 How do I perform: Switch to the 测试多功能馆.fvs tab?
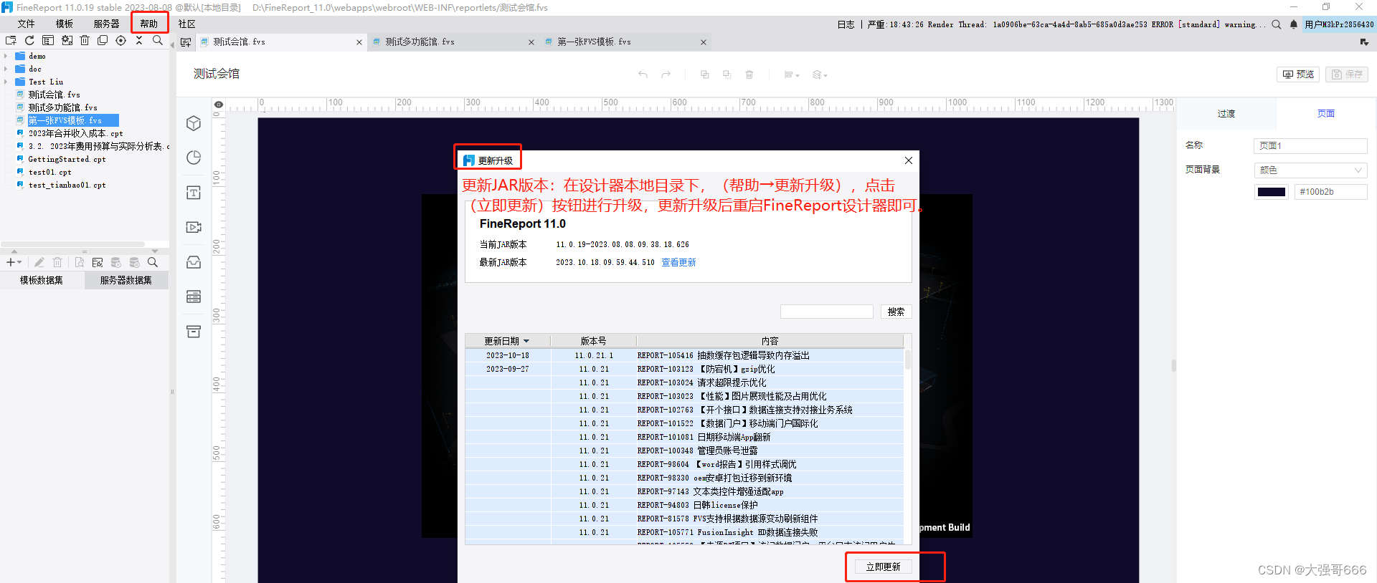tap(453, 42)
